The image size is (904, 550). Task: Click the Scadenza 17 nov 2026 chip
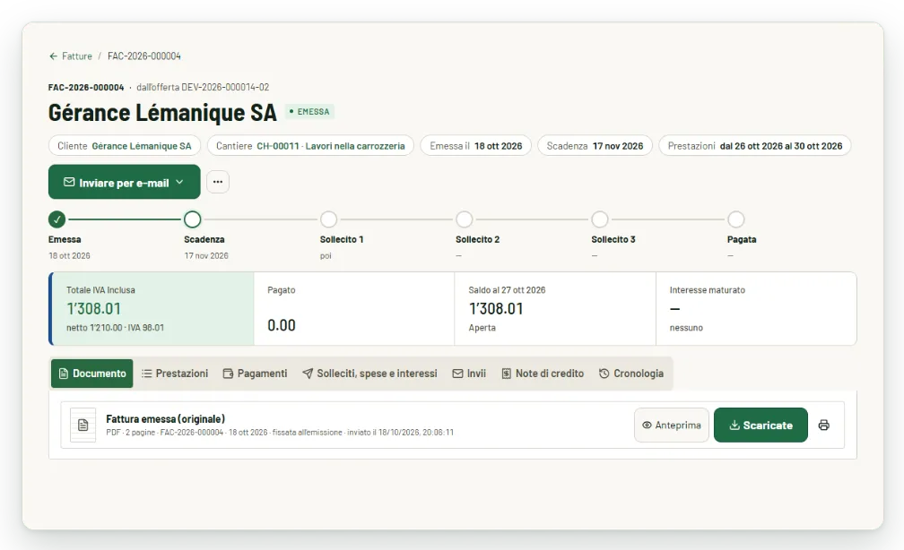595,146
